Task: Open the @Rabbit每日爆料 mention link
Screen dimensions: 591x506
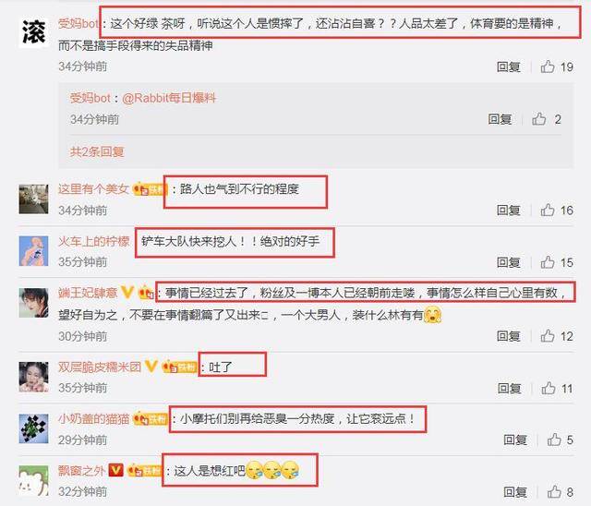Action: coord(169,98)
